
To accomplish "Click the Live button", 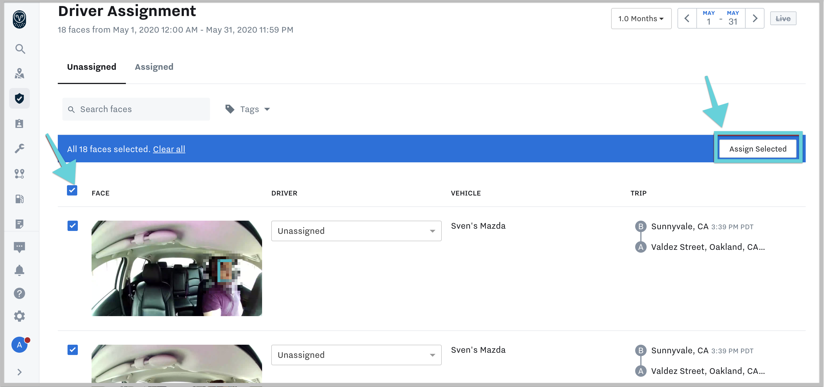I will click(x=783, y=19).
